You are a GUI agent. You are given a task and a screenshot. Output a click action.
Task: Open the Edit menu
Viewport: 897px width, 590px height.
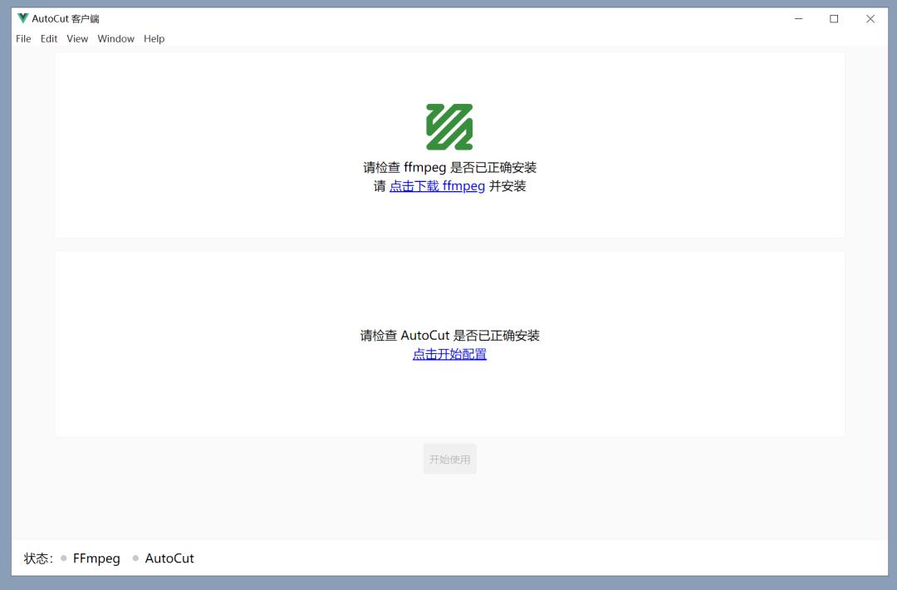click(x=48, y=38)
